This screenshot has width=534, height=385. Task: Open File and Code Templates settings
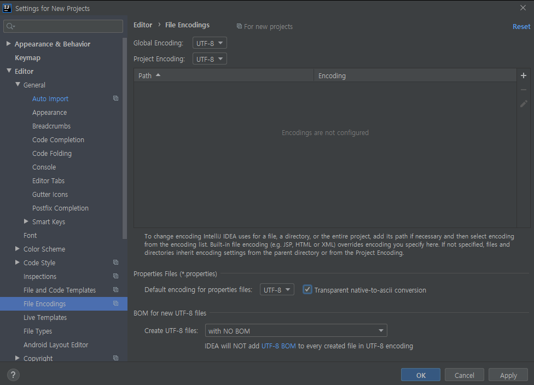[x=60, y=290]
